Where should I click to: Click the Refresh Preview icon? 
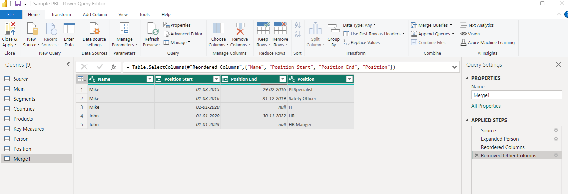tap(152, 29)
